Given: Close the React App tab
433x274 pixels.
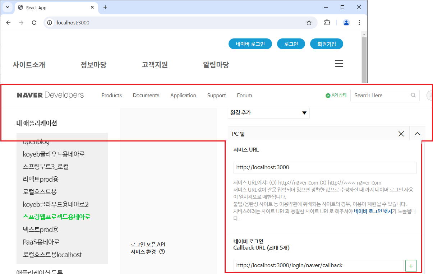Looking at the screenshot, I should pyautogui.click(x=93, y=7).
